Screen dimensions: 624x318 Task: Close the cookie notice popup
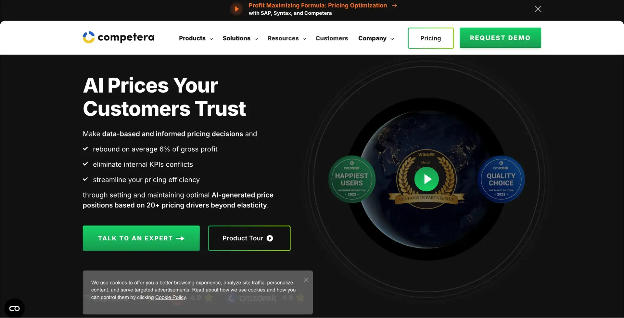[x=306, y=280]
